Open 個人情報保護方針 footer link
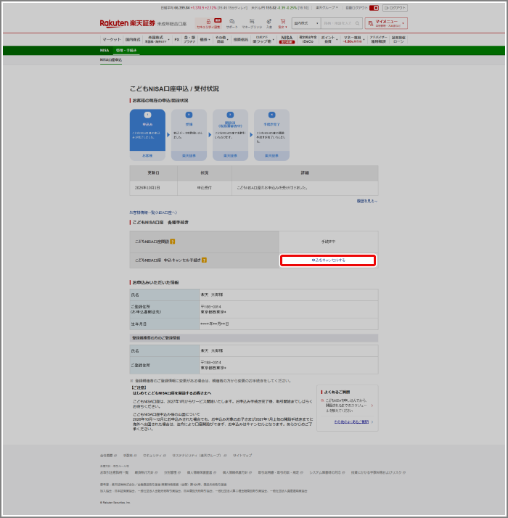The height and width of the screenshot is (518, 508). tap(234, 473)
